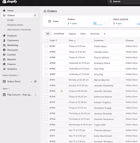Switch to the Unfulfilled tab
The height and width of the screenshot is (143, 140).
coord(59,34)
